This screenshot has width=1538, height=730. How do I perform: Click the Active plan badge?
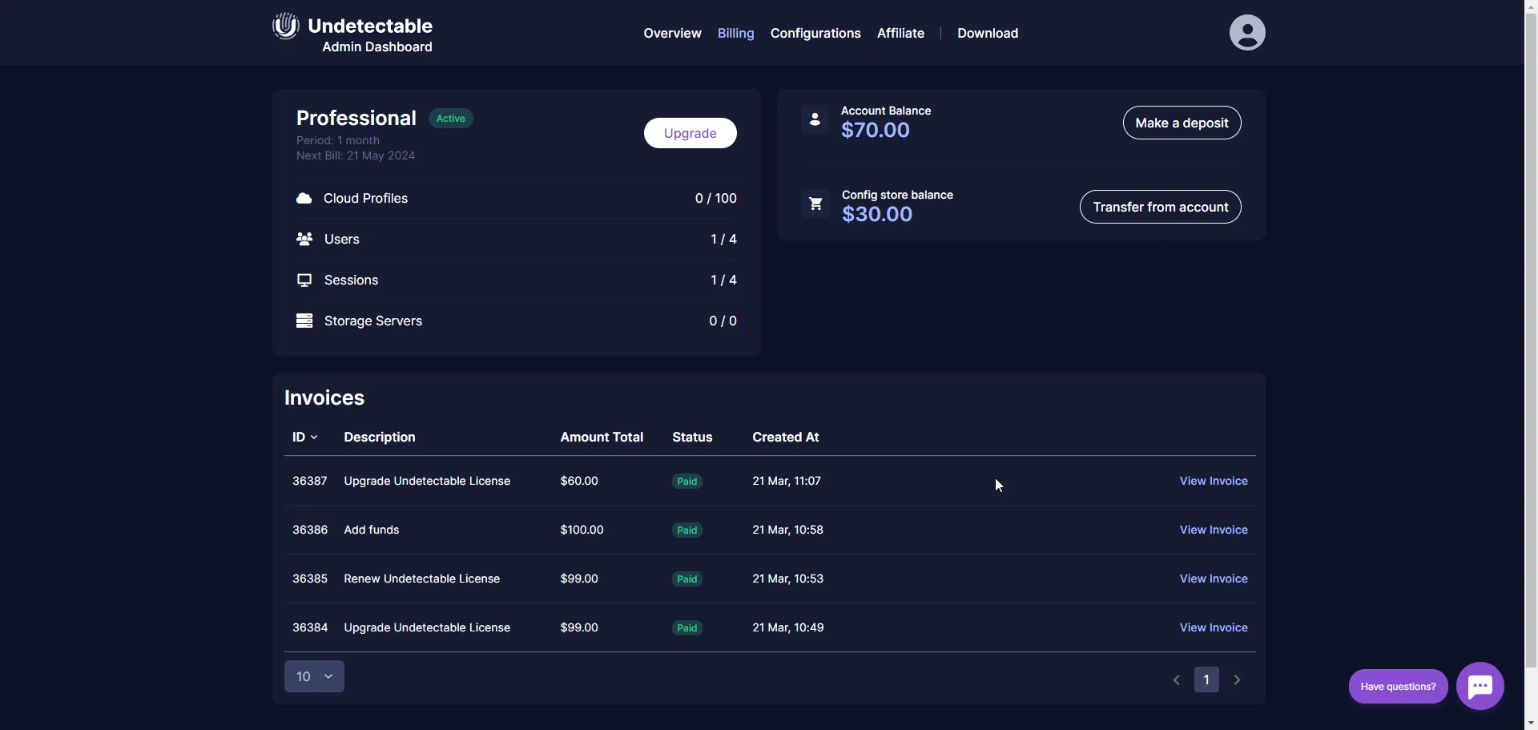(x=451, y=119)
